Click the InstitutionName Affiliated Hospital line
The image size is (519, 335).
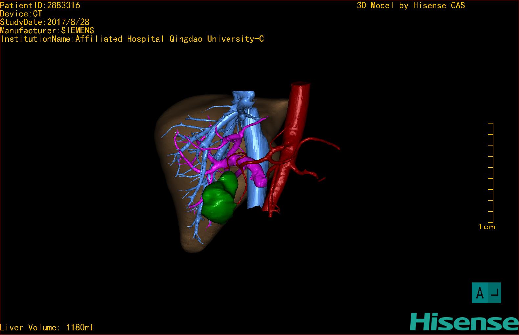[132, 39]
